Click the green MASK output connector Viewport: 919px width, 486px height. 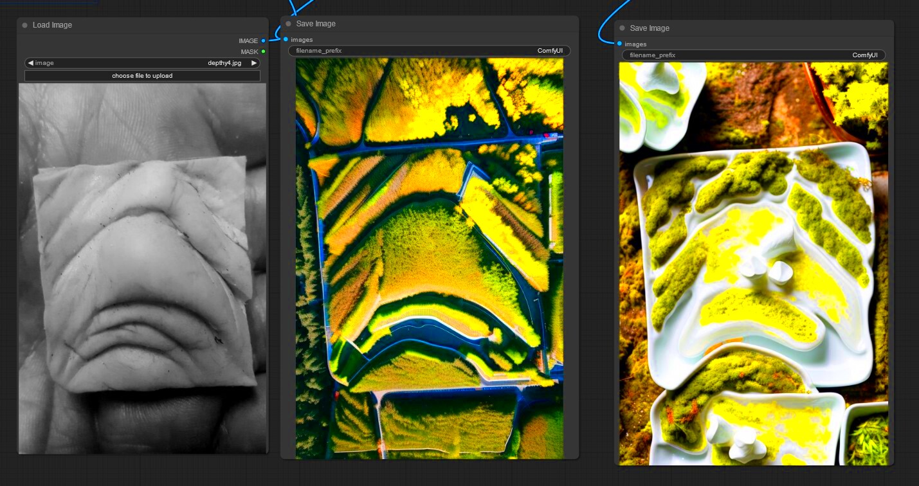[264, 51]
